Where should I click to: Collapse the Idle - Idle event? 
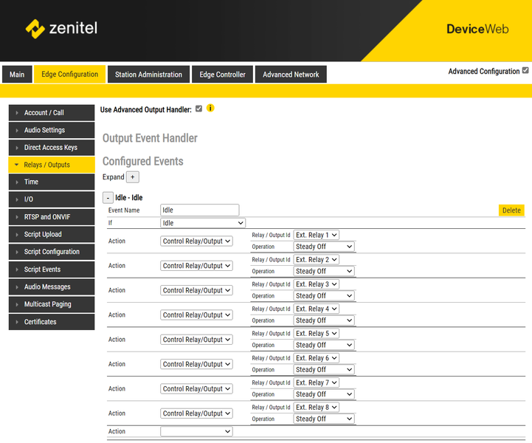point(108,198)
